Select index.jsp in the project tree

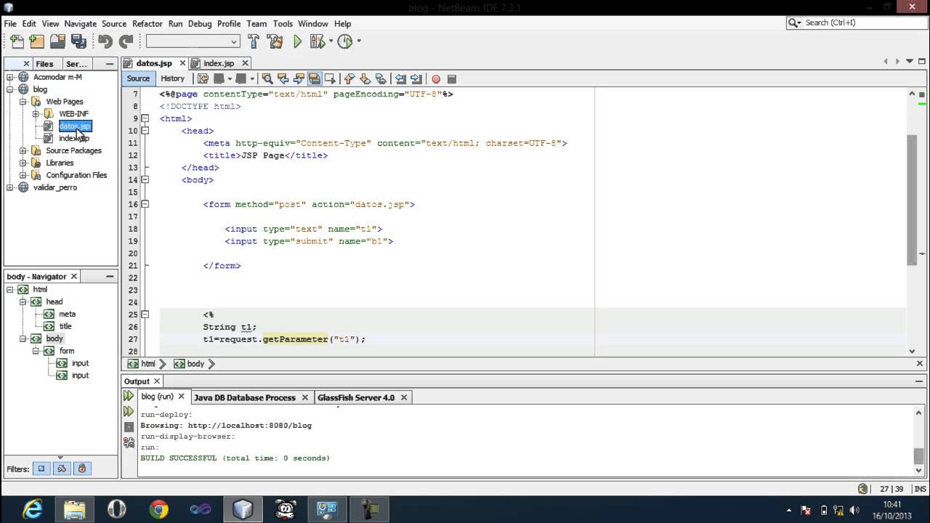point(74,138)
